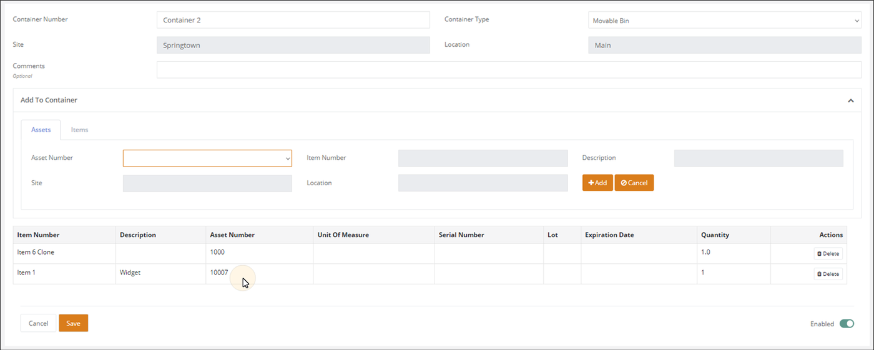Switch to the Assets tab
Image resolution: width=874 pixels, height=350 pixels.
41,130
